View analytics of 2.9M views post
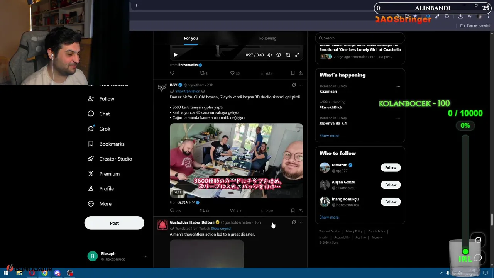The height and width of the screenshot is (278, 494). (x=267, y=210)
